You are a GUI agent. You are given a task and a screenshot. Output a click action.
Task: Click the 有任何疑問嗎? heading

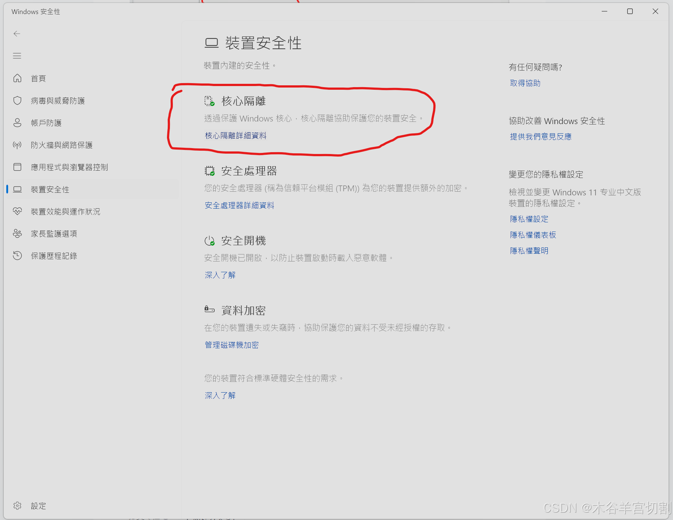(535, 67)
